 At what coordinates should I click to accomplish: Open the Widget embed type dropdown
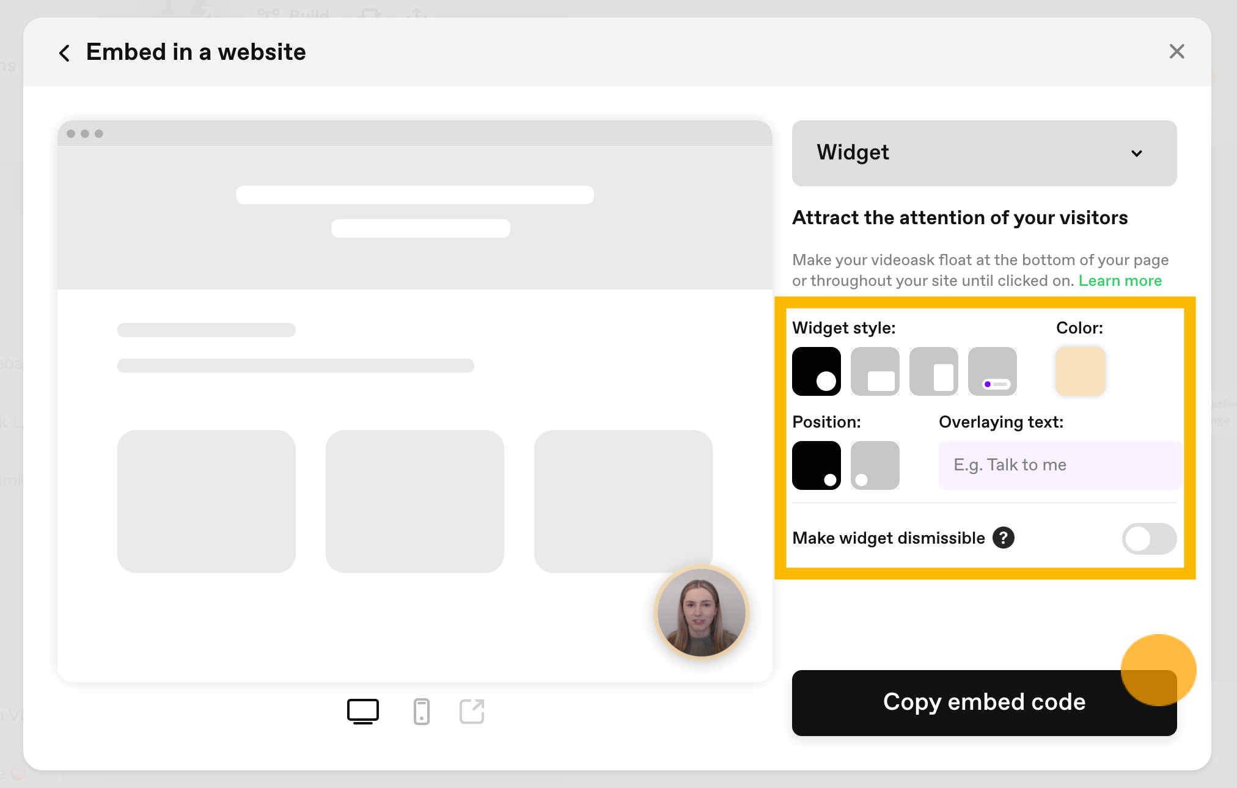(x=984, y=153)
